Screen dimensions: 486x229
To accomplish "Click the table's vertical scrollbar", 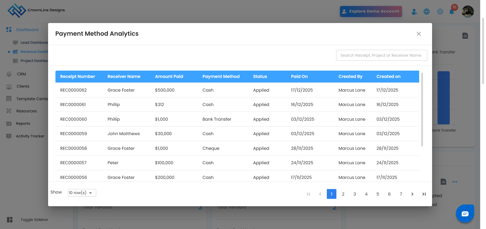I will 422,109.
